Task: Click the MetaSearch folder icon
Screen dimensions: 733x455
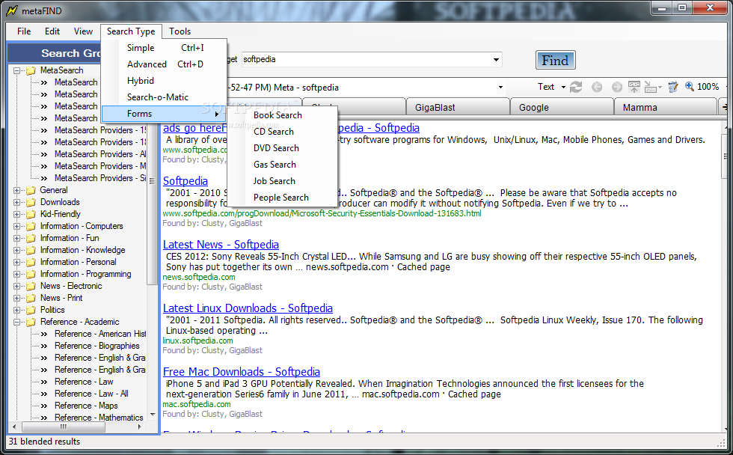Action: click(x=31, y=70)
